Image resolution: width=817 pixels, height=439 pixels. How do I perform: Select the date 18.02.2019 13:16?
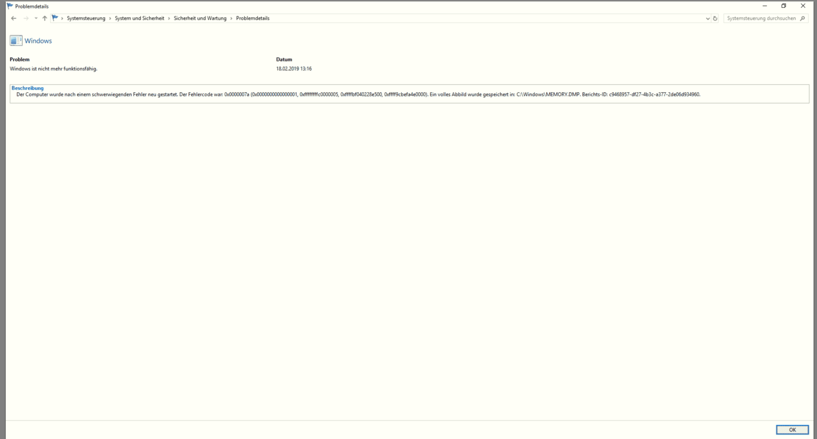(294, 69)
